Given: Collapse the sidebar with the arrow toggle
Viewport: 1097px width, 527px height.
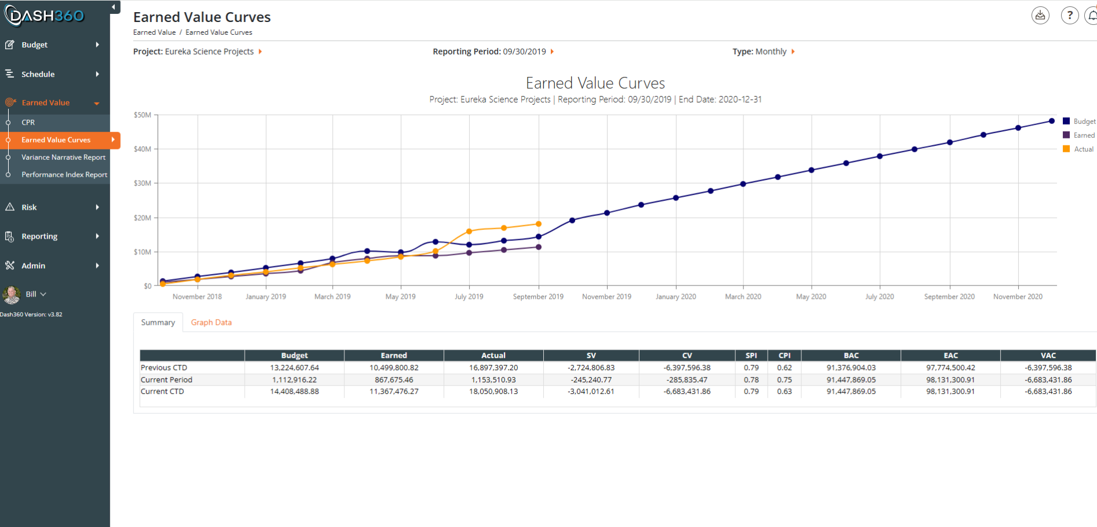Looking at the screenshot, I should pyautogui.click(x=114, y=7).
